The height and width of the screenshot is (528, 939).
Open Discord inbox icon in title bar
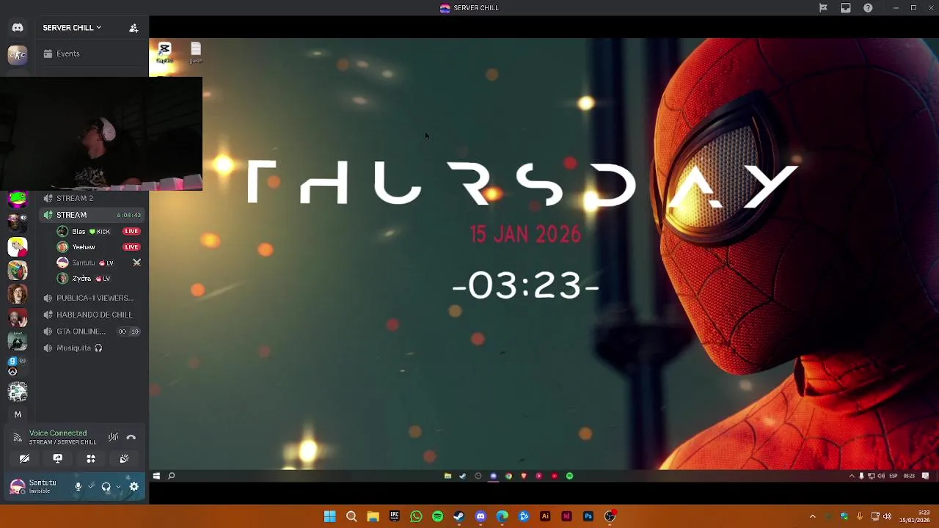[x=846, y=8]
